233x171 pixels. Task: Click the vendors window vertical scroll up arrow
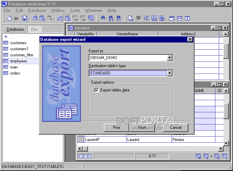(226, 34)
